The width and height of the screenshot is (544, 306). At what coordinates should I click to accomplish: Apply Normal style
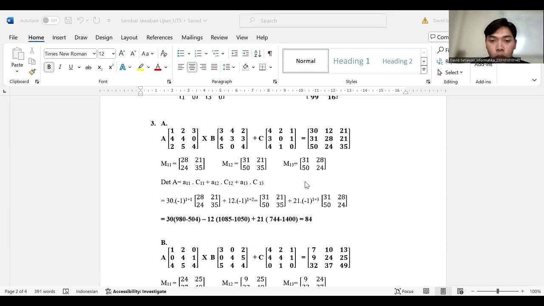pyautogui.click(x=306, y=61)
